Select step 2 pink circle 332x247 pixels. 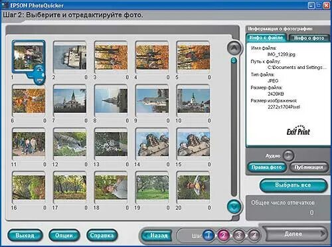pos(224,235)
